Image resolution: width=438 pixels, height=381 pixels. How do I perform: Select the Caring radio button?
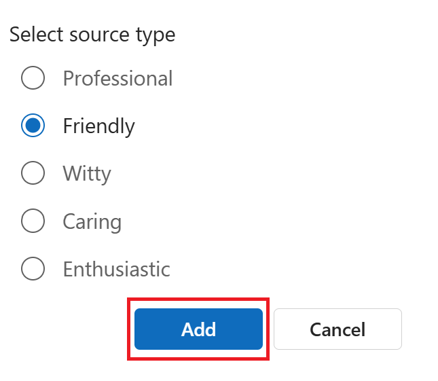(33, 221)
